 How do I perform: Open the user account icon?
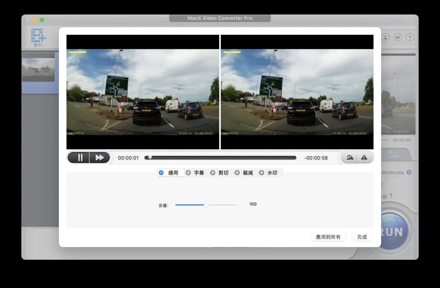[x=385, y=37]
